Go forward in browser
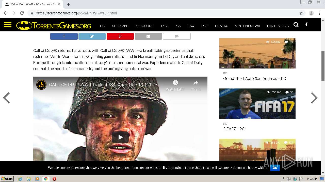This screenshot has width=325, height=182. coord(14,13)
